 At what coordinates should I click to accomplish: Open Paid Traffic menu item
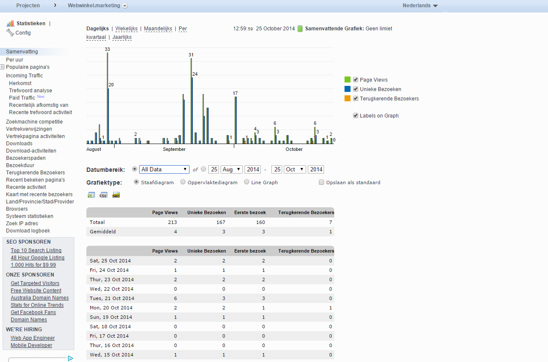pyautogui.click(x=22, y=98)
